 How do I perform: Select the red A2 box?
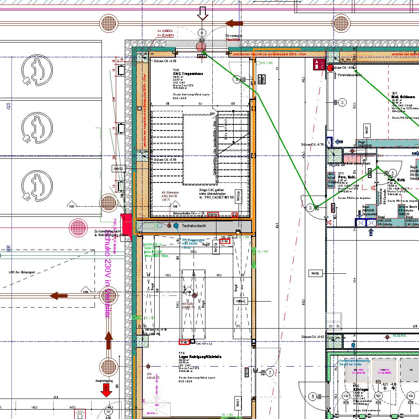234,215
